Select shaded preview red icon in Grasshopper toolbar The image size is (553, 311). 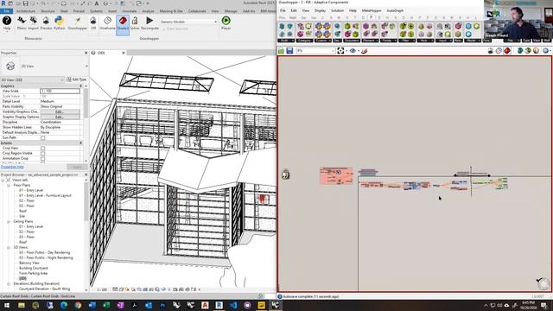tap(507, 51)
